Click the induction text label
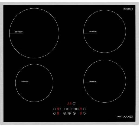The height and width of the screenshot is (126, 140). (x=128, y=9)
